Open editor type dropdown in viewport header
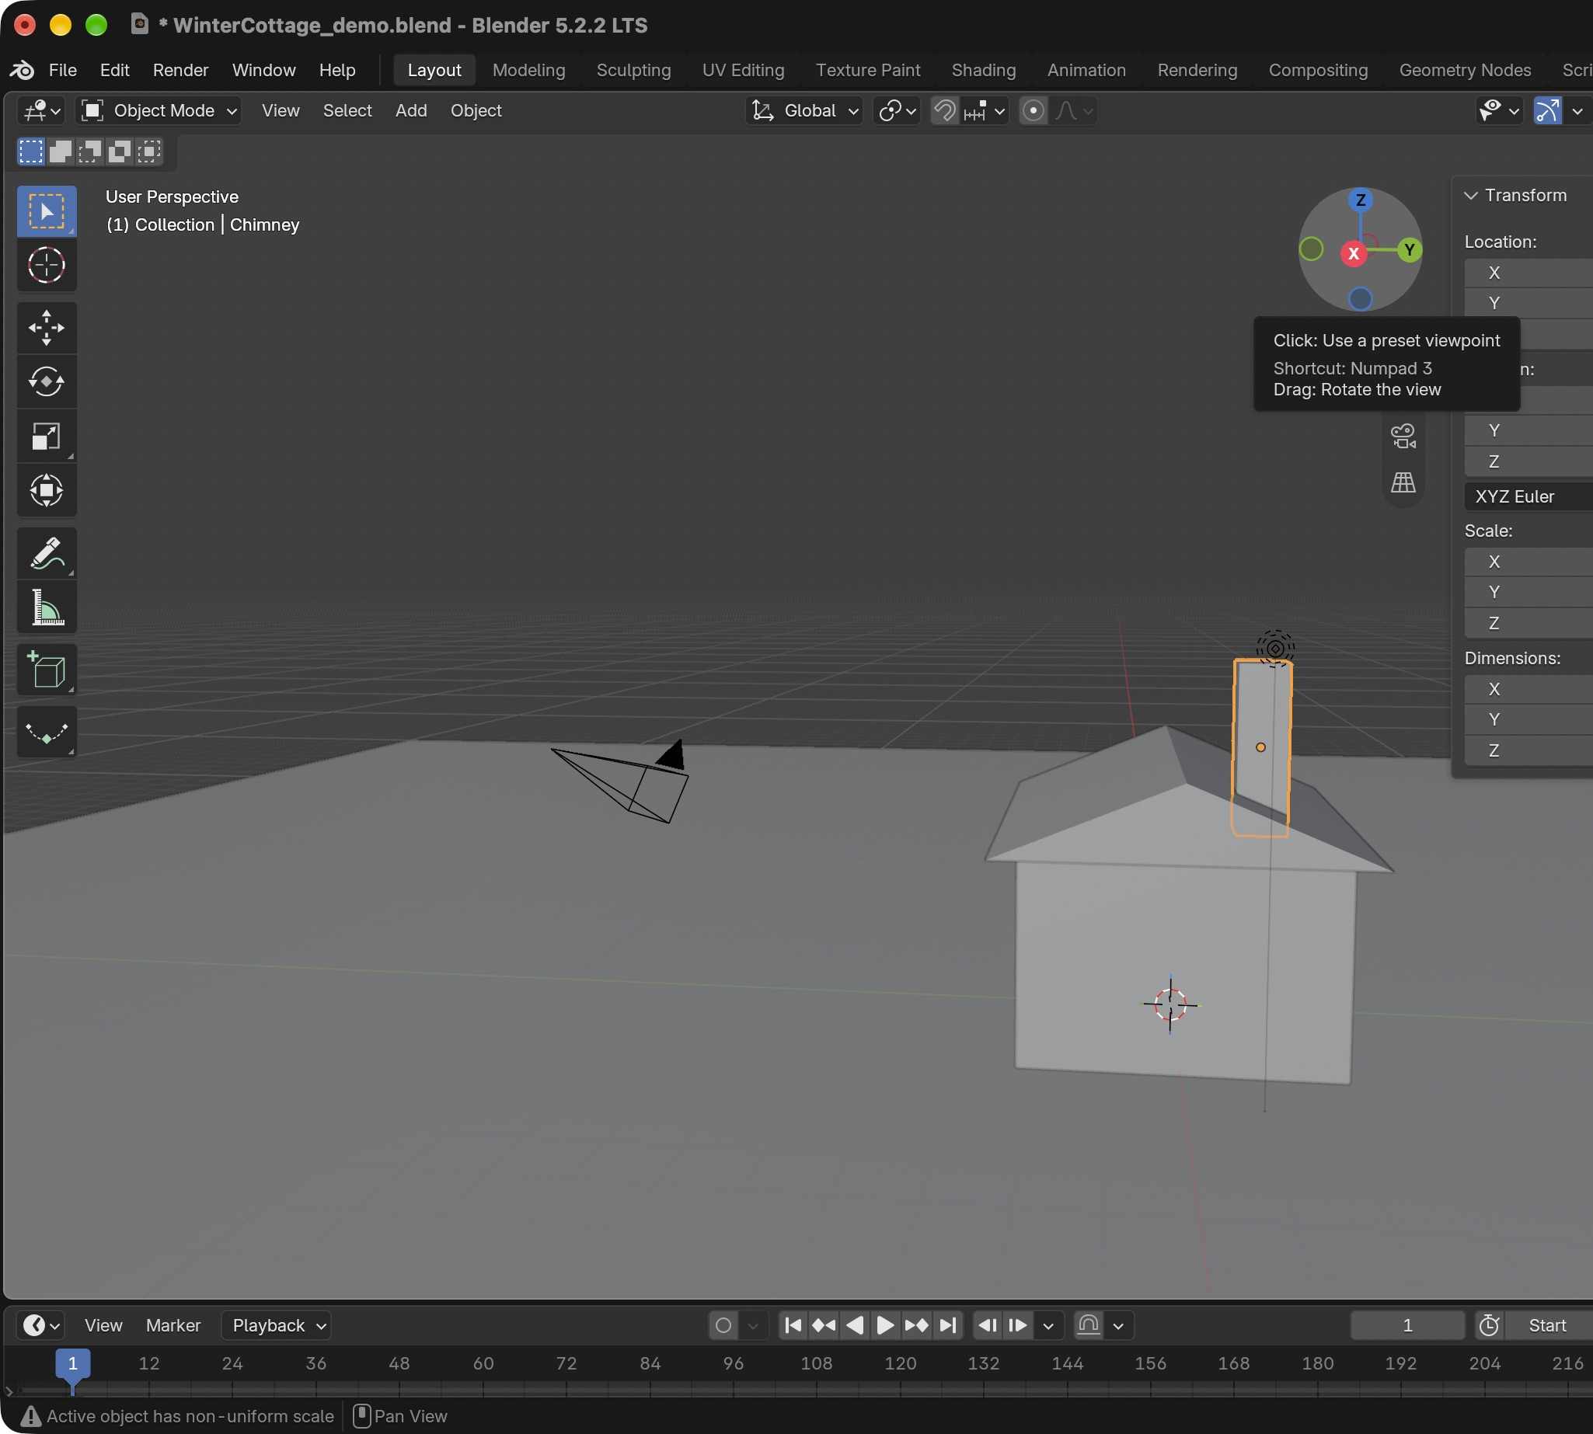This screenshot has width=1593, height=1434. coord(41,110)
